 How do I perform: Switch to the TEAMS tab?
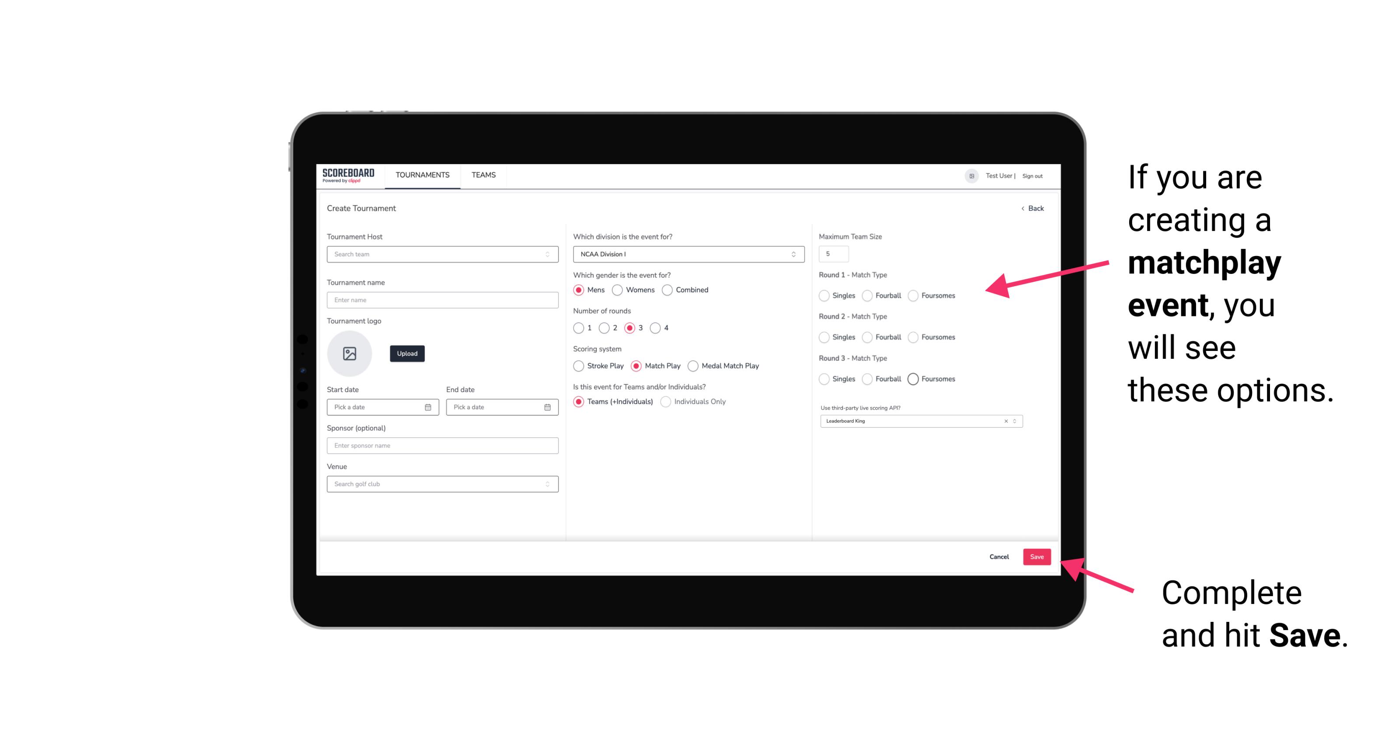[483, 175]
